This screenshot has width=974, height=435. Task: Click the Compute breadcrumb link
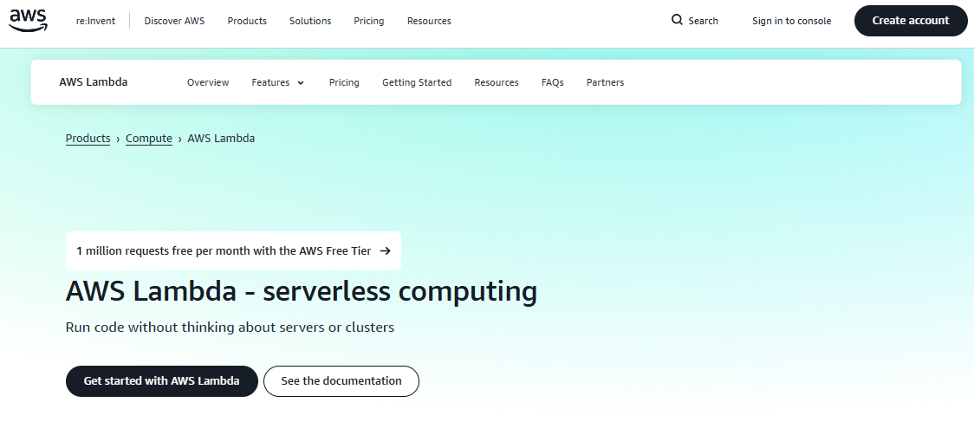[149, 139]
